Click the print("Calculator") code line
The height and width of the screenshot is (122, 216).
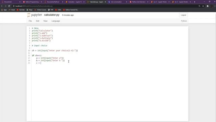[42, 31]
